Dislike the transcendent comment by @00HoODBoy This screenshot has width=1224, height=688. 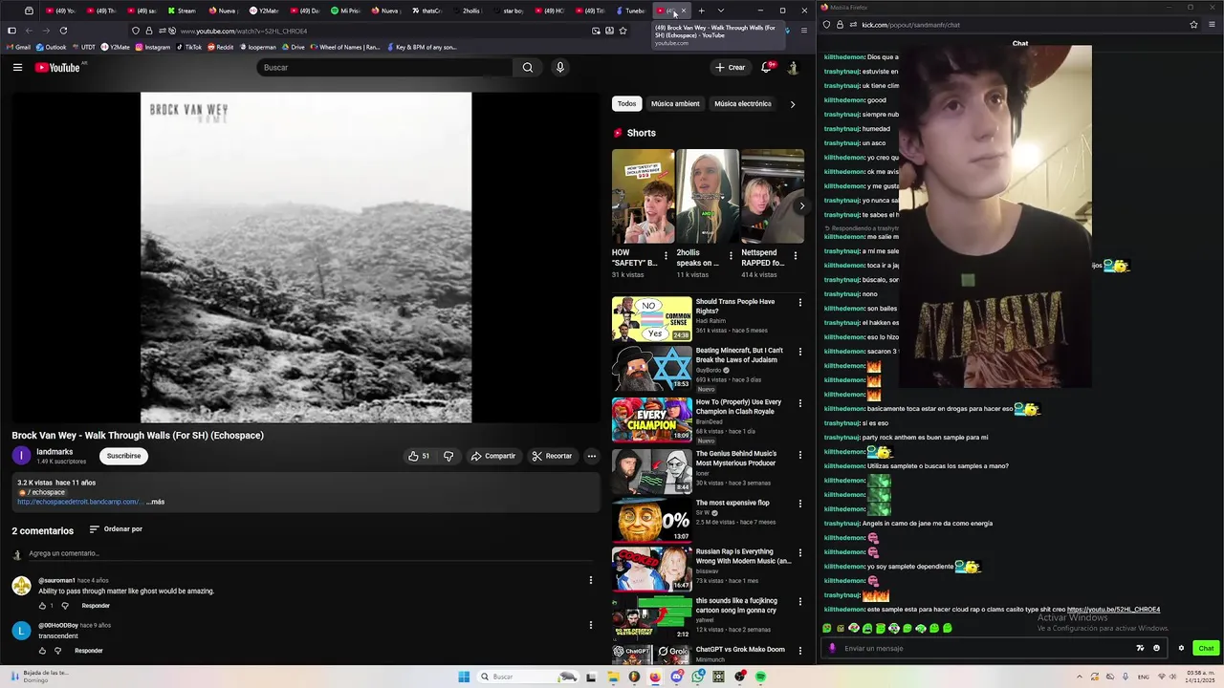click(57, 651)
